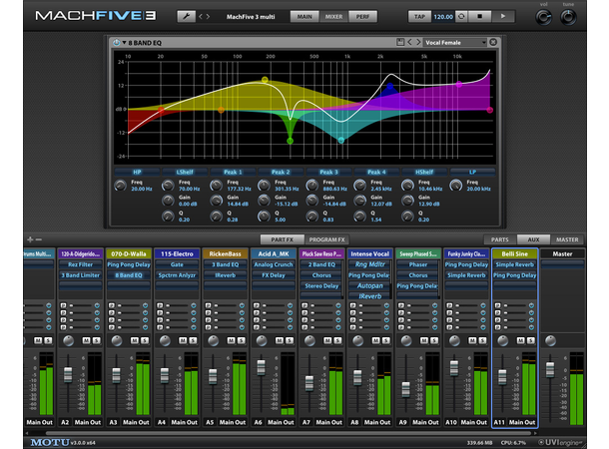The width and height of the screenshot is (609, 449).
Task: Toggle the Peak 3 band button
Action: click(x=328, y=172)
